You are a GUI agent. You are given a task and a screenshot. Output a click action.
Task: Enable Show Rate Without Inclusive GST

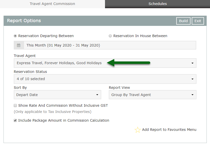[15, 105]
